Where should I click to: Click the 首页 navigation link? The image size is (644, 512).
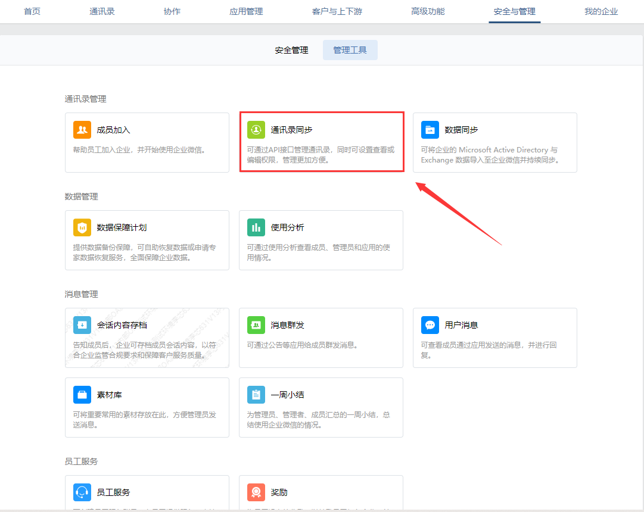point(32,11)
